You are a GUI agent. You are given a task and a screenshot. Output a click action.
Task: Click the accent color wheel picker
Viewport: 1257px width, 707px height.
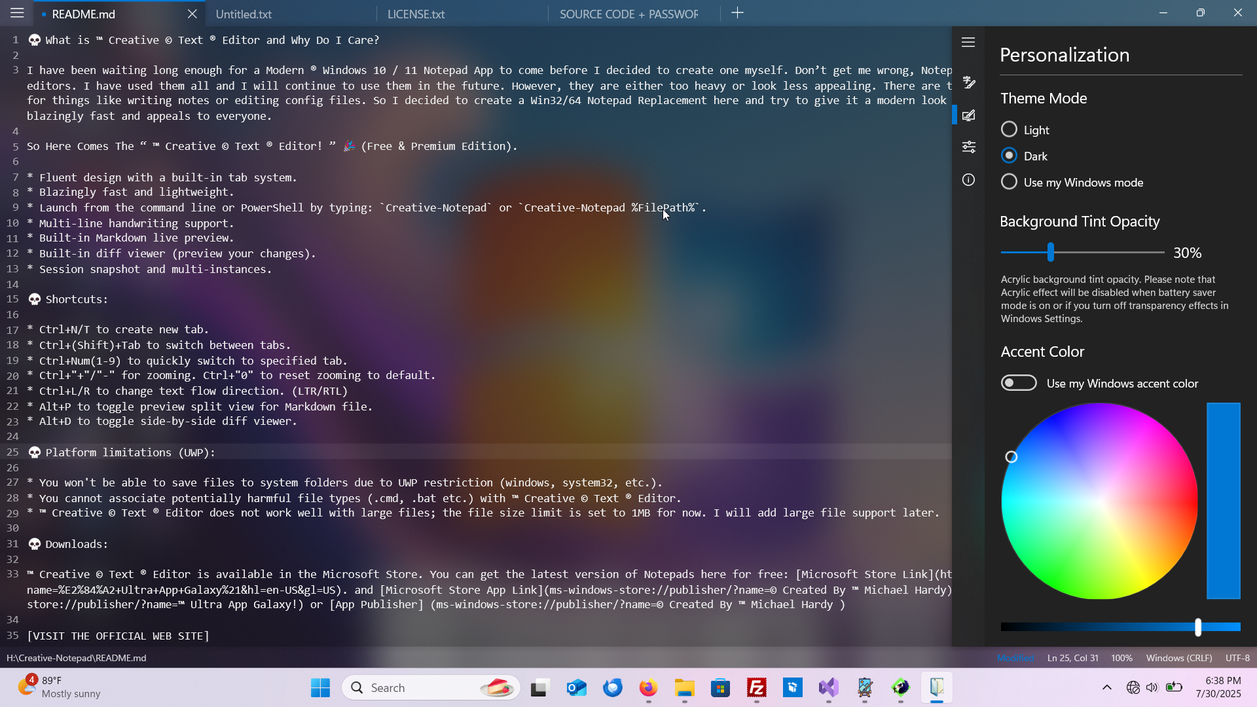click(1099, 501)
